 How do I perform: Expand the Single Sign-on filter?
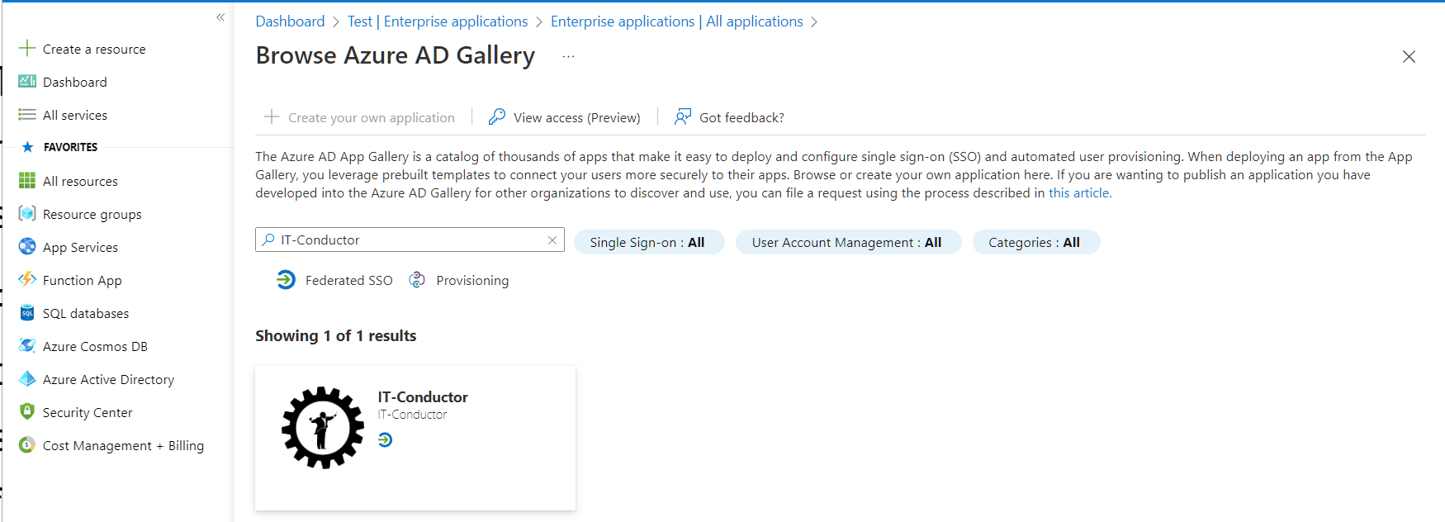click(647, 242)
